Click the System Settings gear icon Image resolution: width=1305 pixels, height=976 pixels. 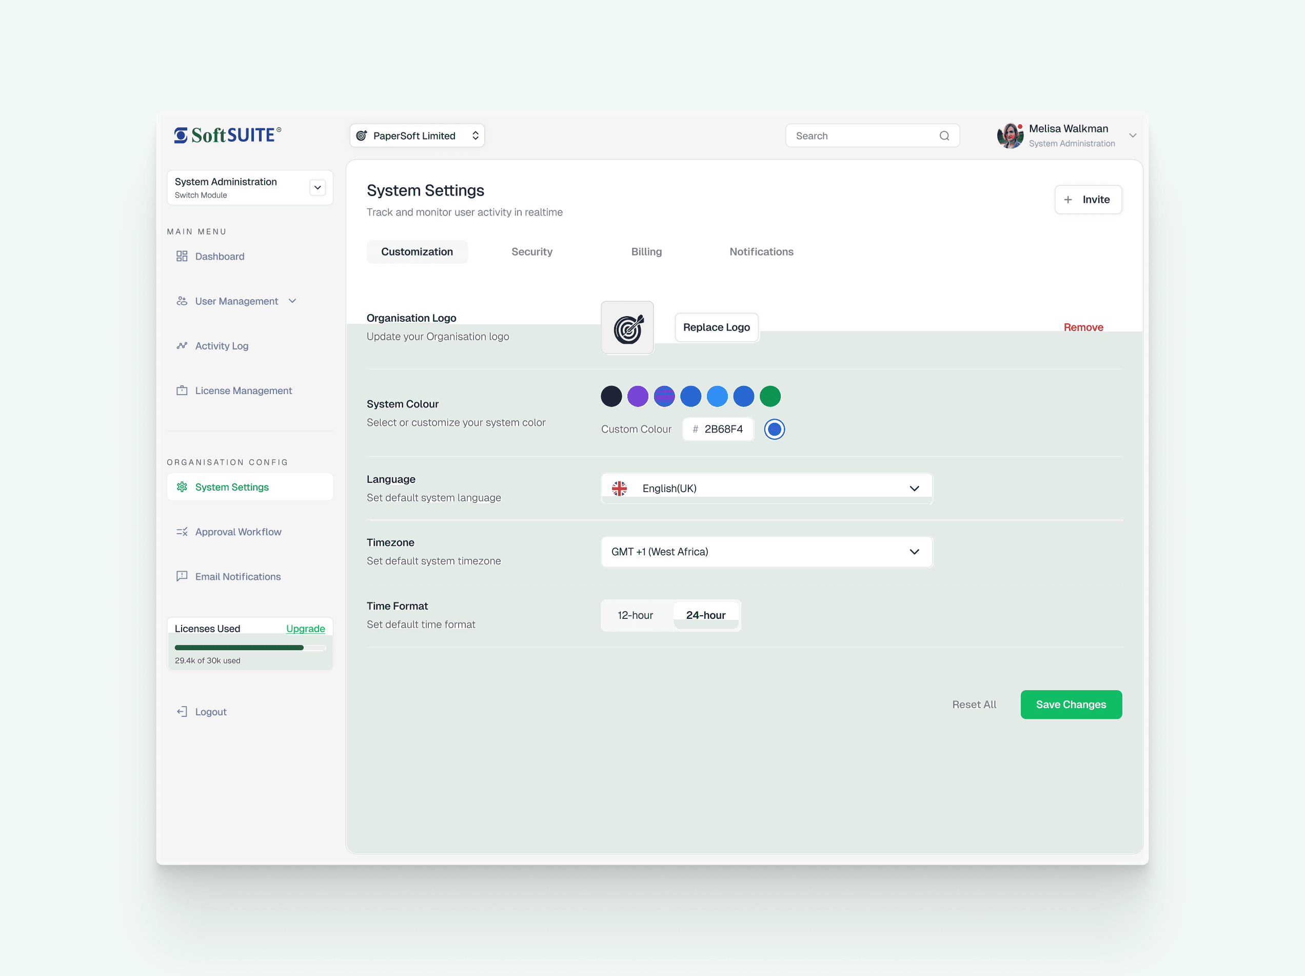pyautogui.click(x=182, y=487)
